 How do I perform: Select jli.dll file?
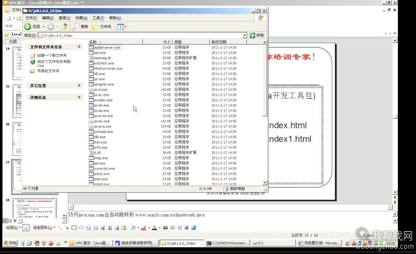[97, 153]
